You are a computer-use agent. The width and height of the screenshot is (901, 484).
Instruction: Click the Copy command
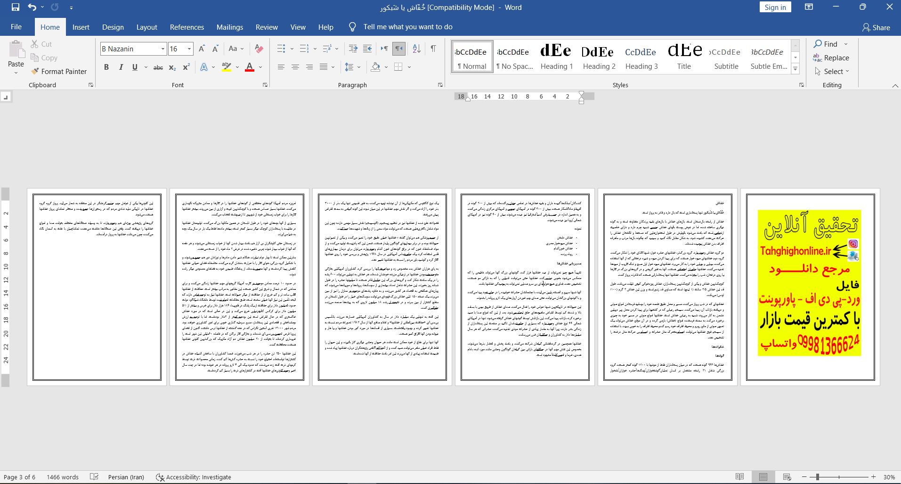pyautogui.click(x=44, y=57)
